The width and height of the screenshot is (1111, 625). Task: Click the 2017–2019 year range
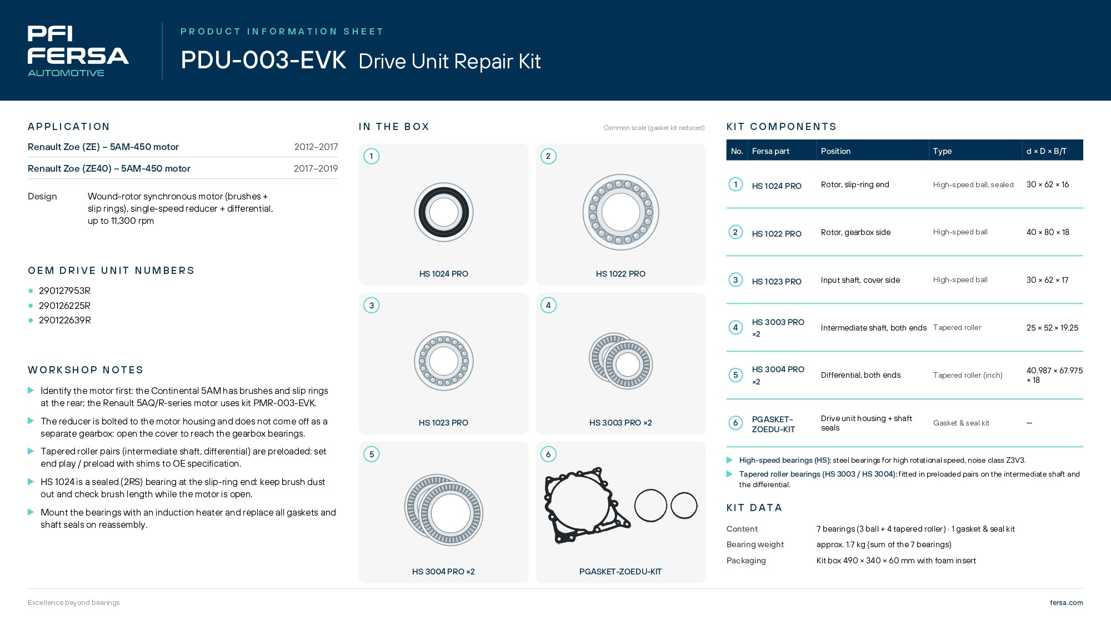[316, 168]
